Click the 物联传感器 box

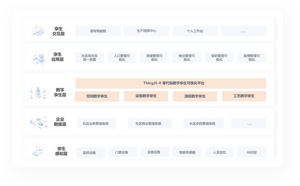[x=187, y=153]
